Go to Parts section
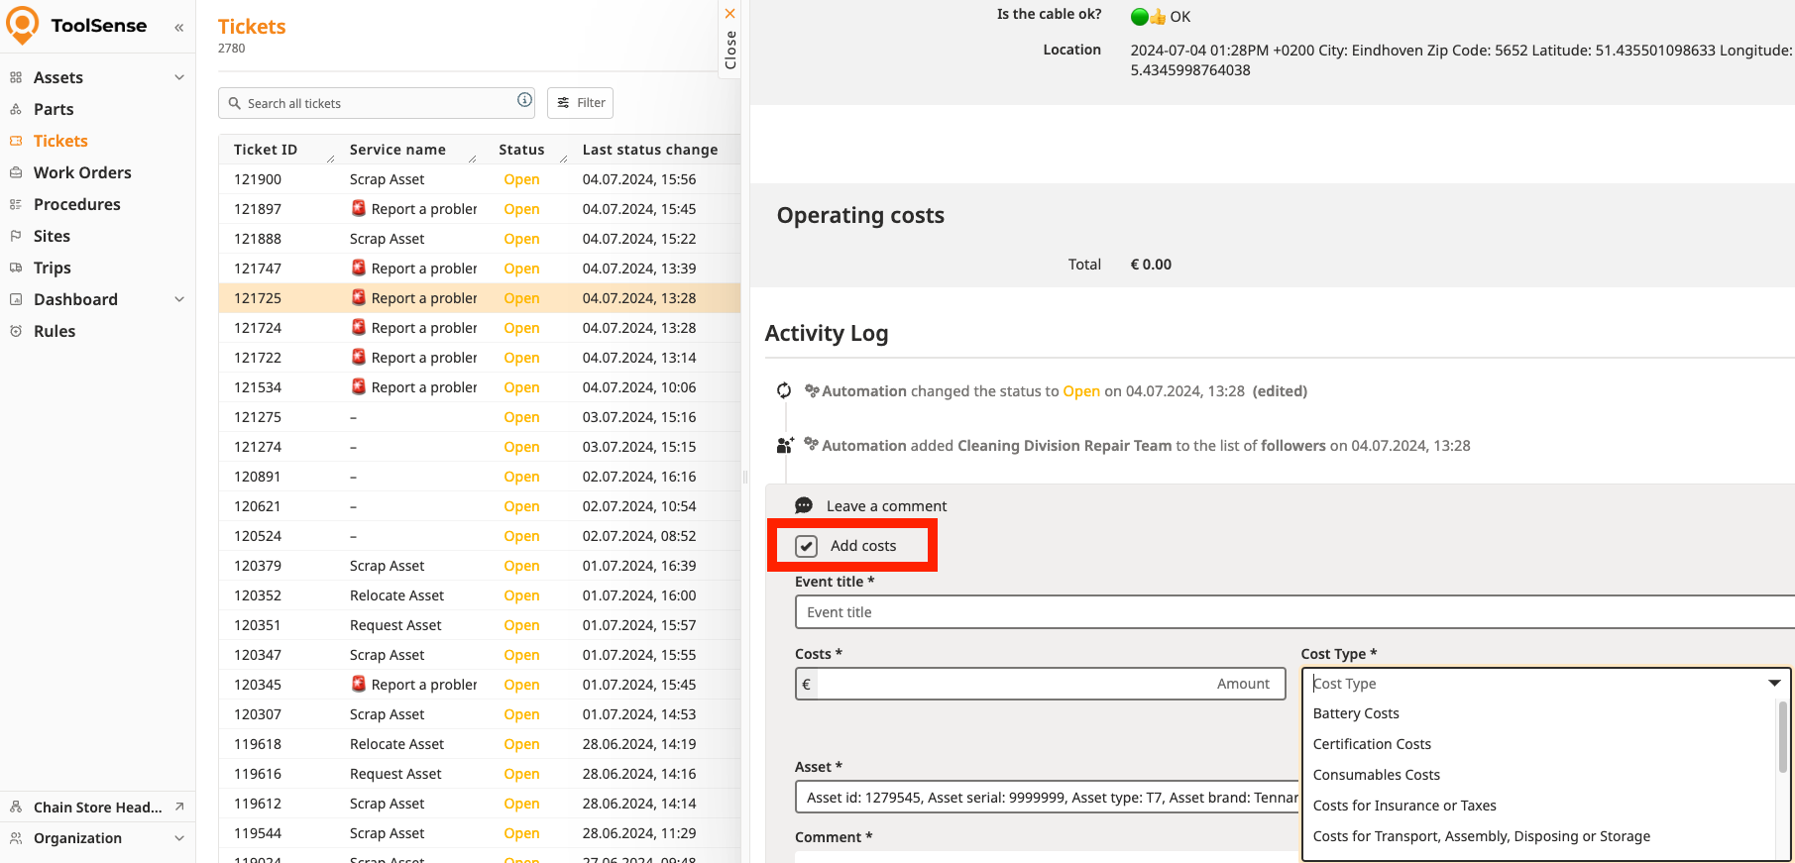Image resolution: width=1795 pixels, height=863 pixels. 54,109
